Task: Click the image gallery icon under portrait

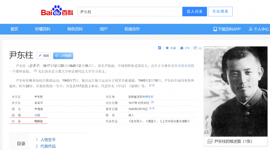Action: coord(210,141)
